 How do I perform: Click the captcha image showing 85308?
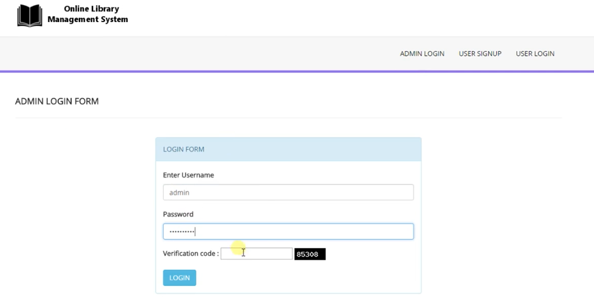tap(310, 254)
